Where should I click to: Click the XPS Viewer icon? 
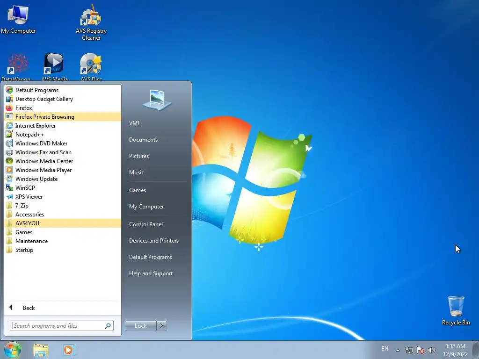pos(9,197)
